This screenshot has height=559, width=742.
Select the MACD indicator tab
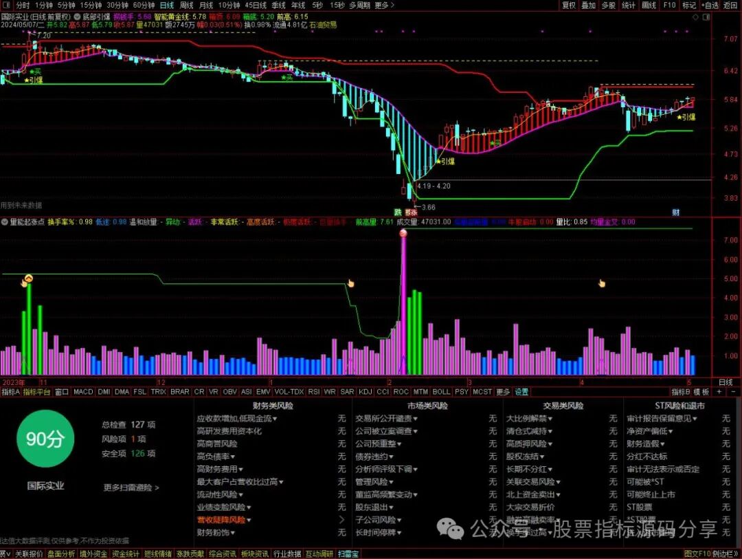[83, 392]
